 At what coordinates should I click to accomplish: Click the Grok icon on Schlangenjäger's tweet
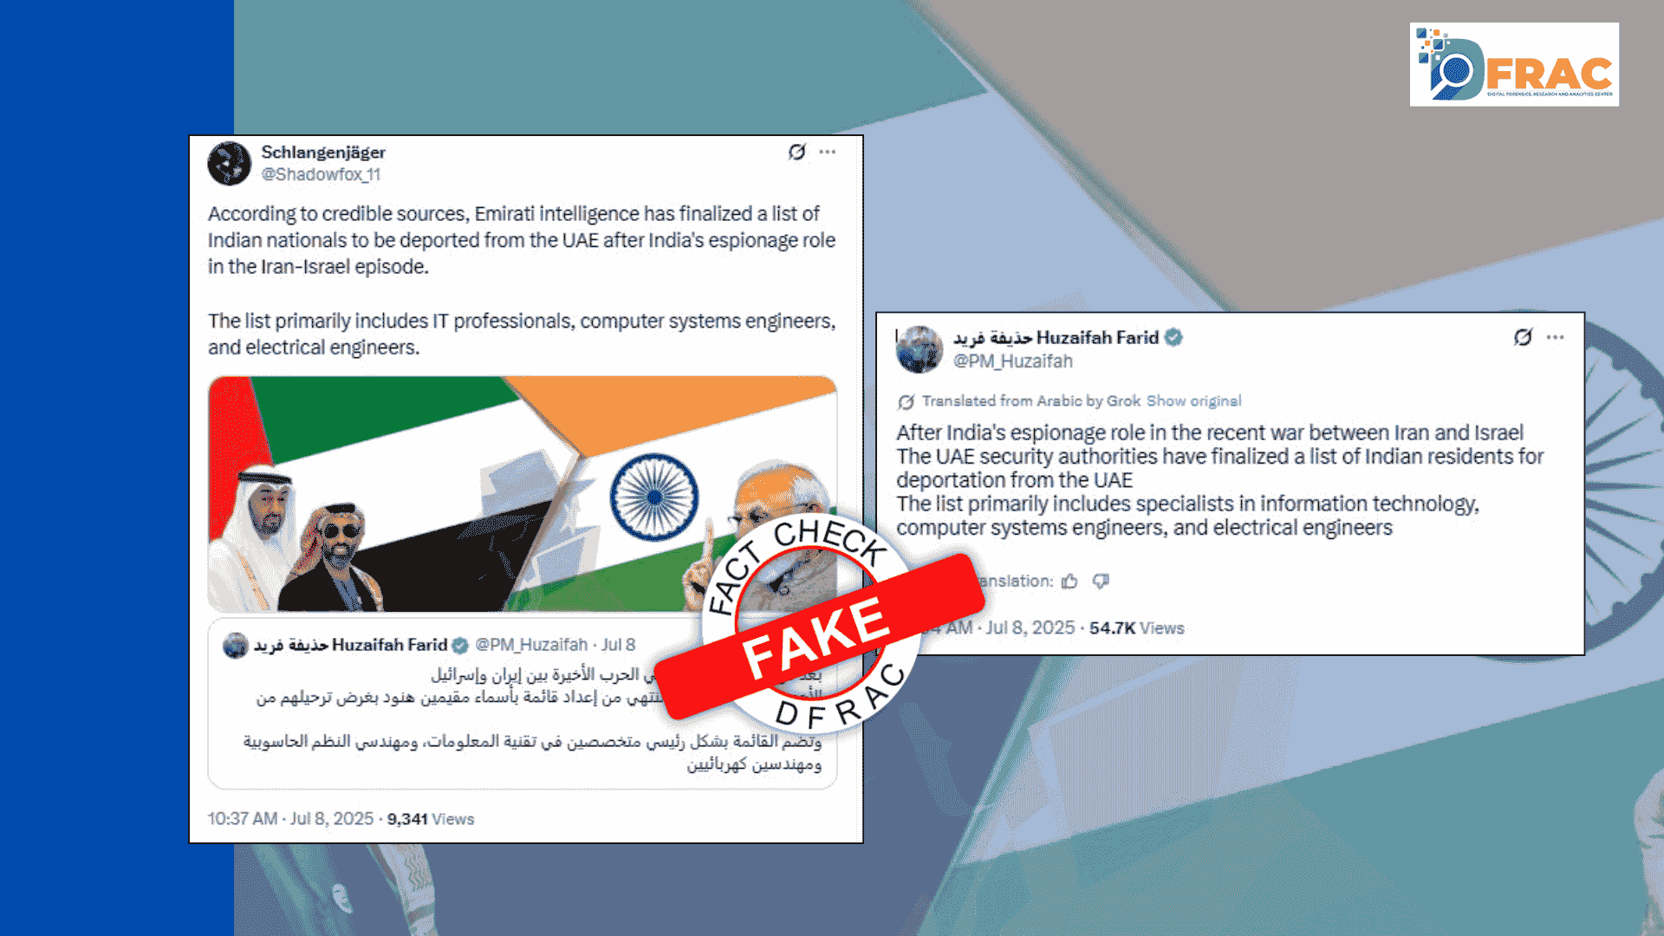click(796, 153)
